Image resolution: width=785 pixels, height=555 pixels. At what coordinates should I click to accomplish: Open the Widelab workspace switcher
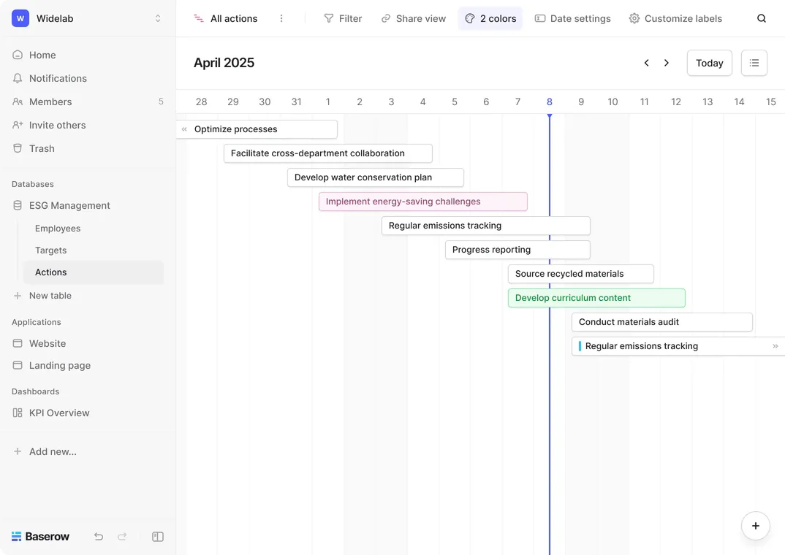(x=87, y=18)
